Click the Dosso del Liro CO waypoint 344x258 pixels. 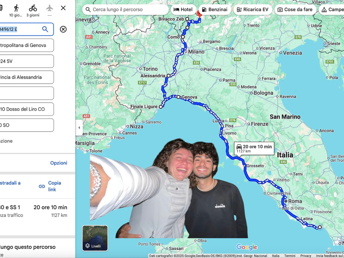[x=26, y=109]
